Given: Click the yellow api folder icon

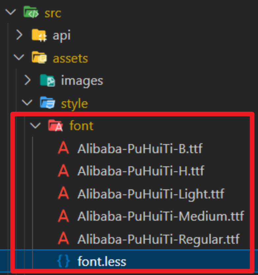Looking at the screenshot, I should pos(39,35).
